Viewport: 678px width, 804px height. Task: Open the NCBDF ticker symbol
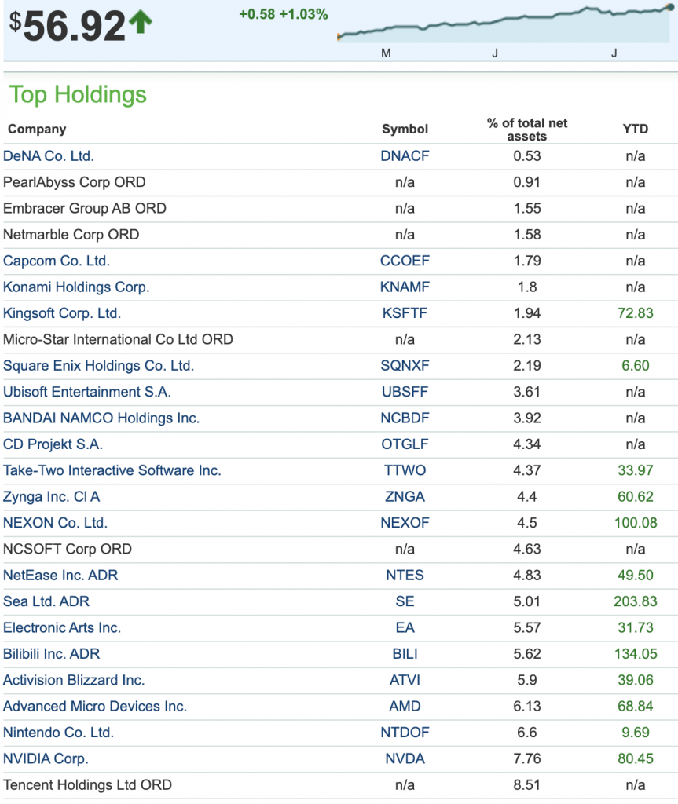tap(405, 418)
